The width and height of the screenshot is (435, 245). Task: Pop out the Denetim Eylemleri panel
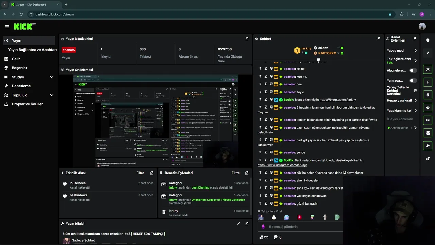click(247, 173)
